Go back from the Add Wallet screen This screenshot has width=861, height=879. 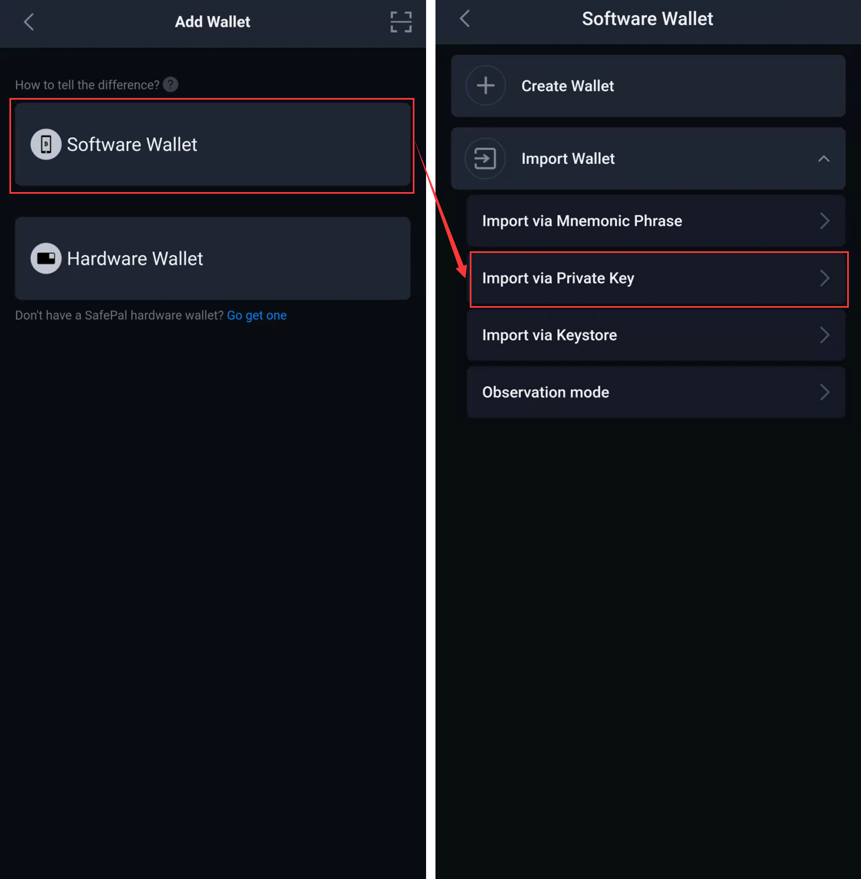click(29, 22)
